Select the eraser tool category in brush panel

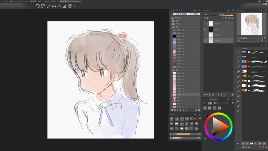click(238, 71)
